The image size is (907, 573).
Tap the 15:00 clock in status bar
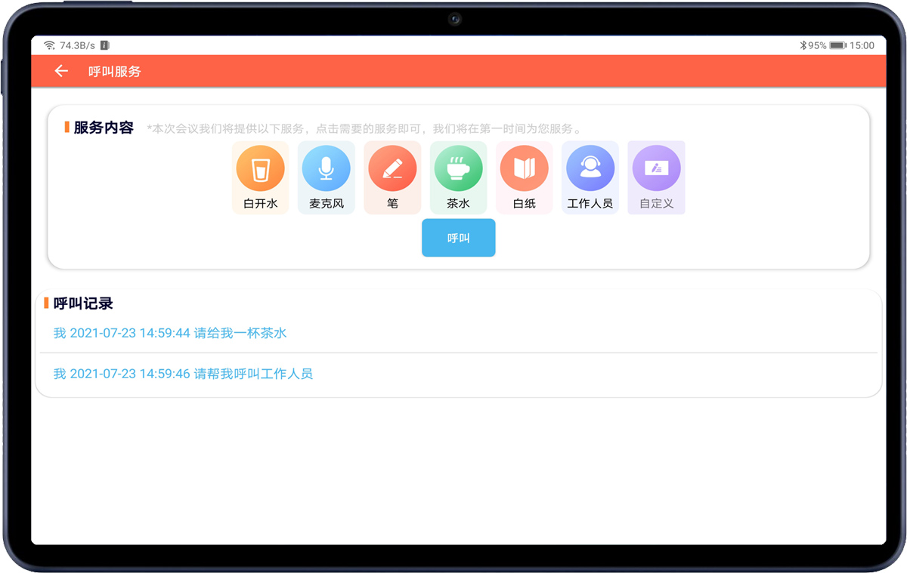862,45
